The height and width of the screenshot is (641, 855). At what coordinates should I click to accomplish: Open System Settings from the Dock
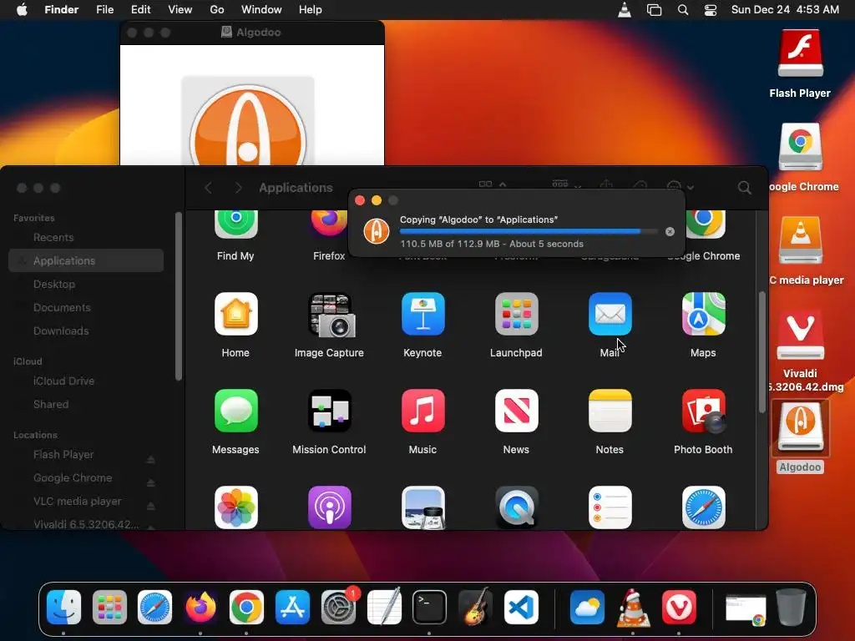point(339,606)
